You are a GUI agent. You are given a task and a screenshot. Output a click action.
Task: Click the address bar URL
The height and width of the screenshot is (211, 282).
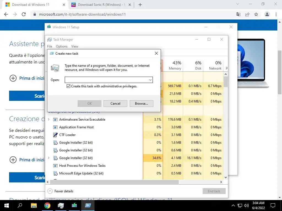pyautogui.click(x=82, y=14)
